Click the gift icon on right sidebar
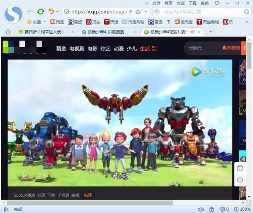 click(x=240, y=168)
